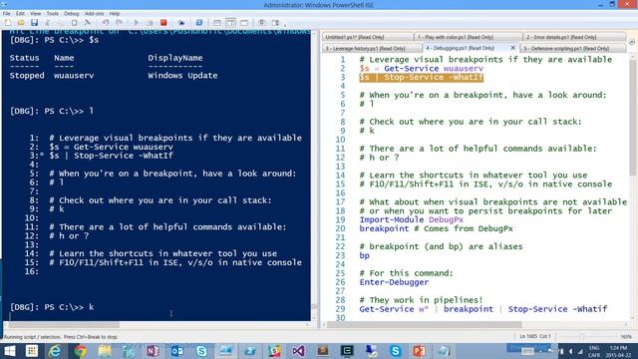This screenshot has height=359, width=638.
Task: Close the 4 - Debugging.ps1 tab
Action: pyautogui.click(x=512, y=48)
